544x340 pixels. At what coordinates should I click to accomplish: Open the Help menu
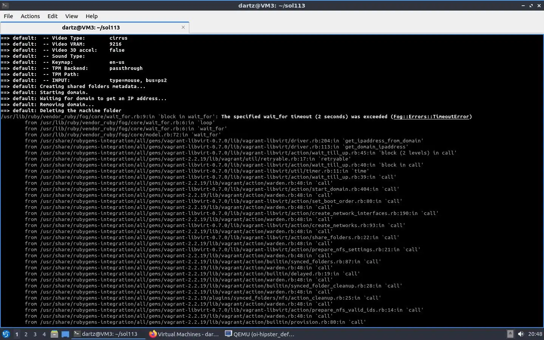click(91, 16)
